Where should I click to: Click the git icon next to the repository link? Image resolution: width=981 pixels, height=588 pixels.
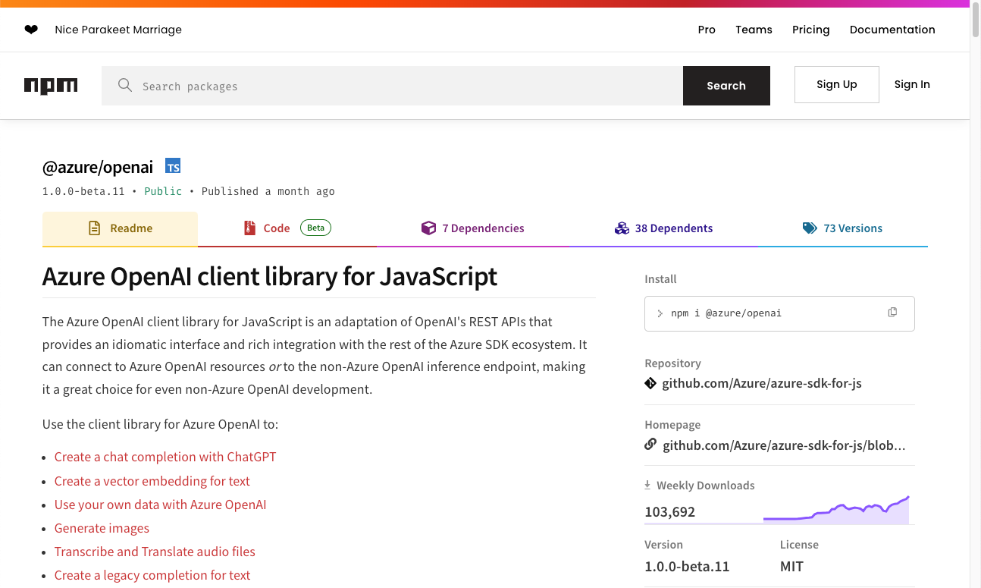pos(650,383)
